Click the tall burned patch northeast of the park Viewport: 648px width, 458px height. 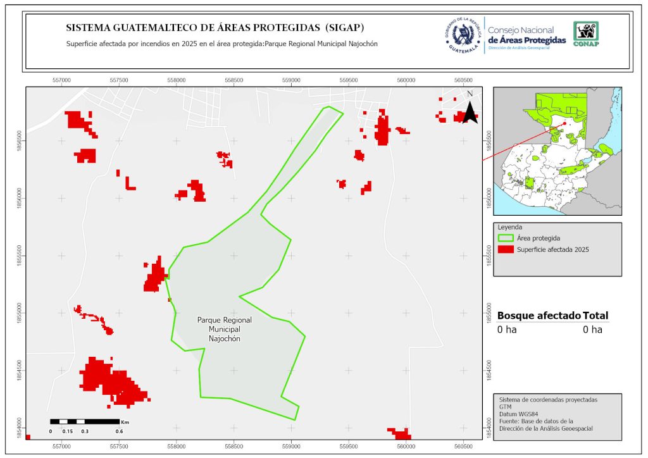point(382,130)
